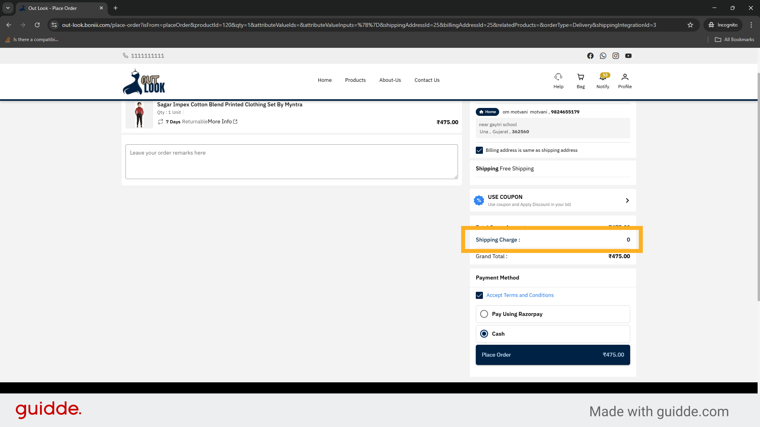The image size is (760, 427).
Task: Open the Help headset icon
Action: coord(558,77)
